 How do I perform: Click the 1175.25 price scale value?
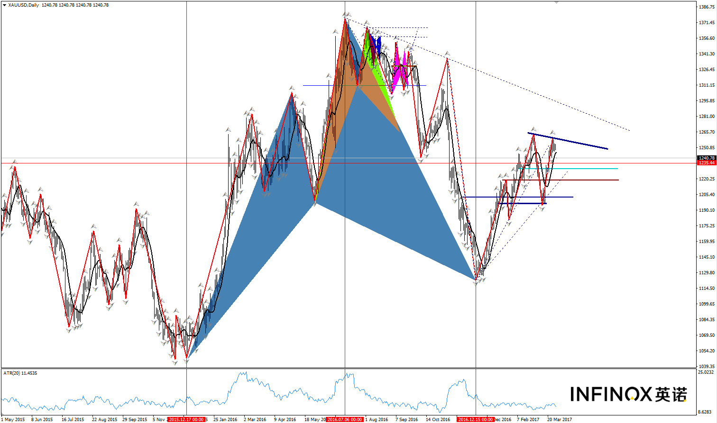pos(707,226)
